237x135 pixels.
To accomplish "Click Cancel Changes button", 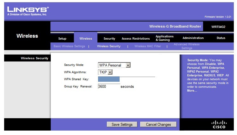I will click(x=158, y=125).
